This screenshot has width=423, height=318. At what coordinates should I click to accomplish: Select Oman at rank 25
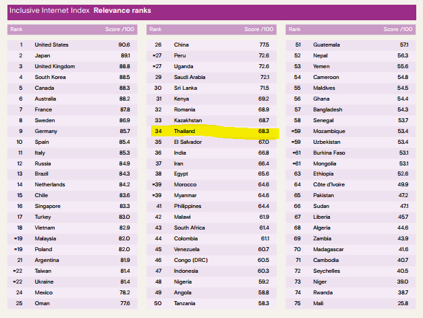pyautogui.click(x=42, y=303)
